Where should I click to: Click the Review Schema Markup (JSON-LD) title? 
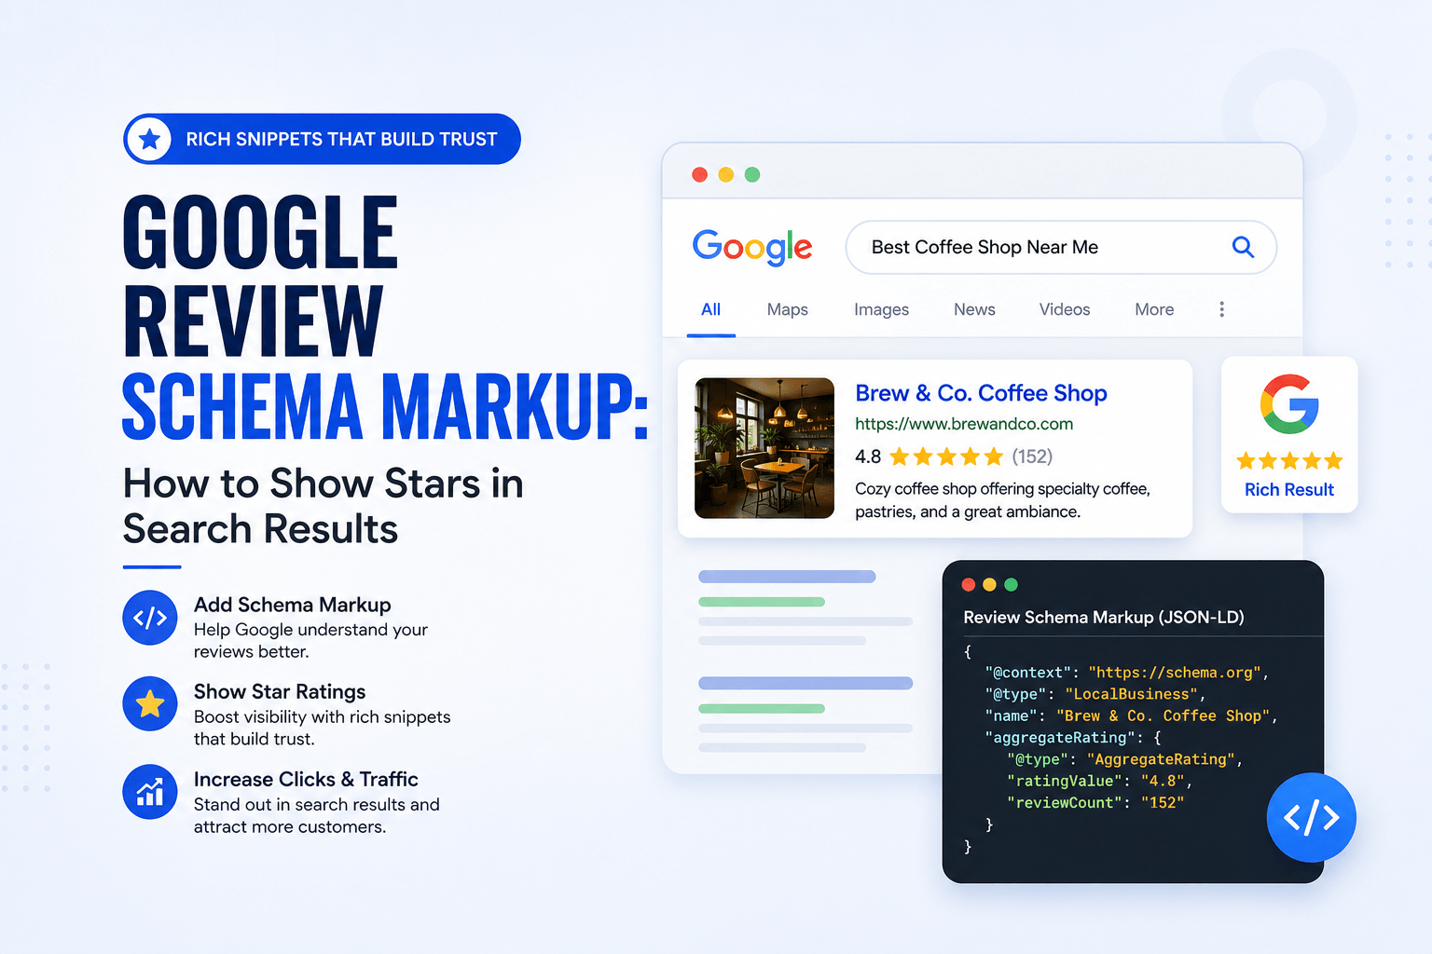pyautogui.click(x=1104, y=618)
